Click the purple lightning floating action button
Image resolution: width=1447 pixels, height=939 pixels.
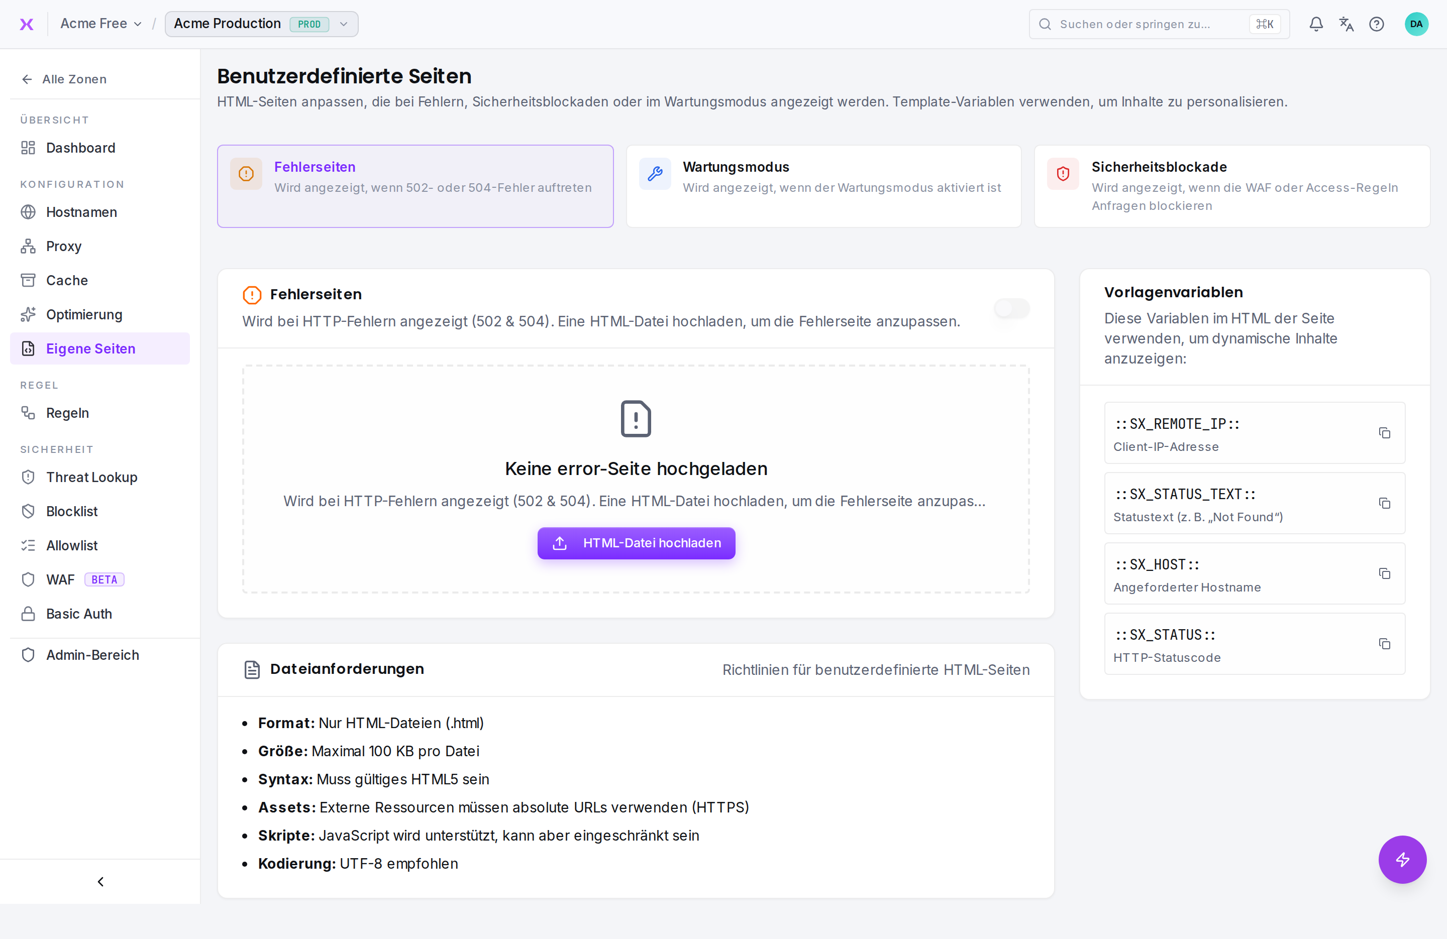click(x=1402, y=859)
